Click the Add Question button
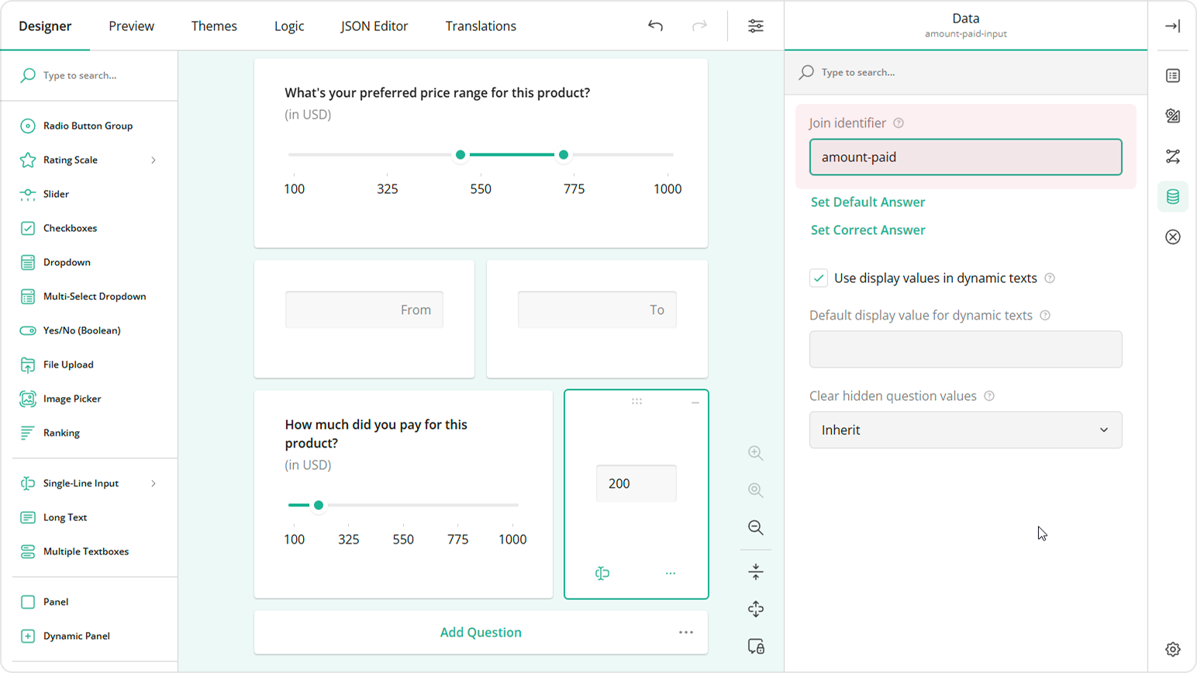Viewport: 1197px width, 673px height. (x=481, y=632)
